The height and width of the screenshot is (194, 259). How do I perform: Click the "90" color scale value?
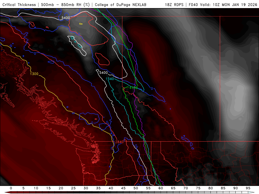click(236, 188)
